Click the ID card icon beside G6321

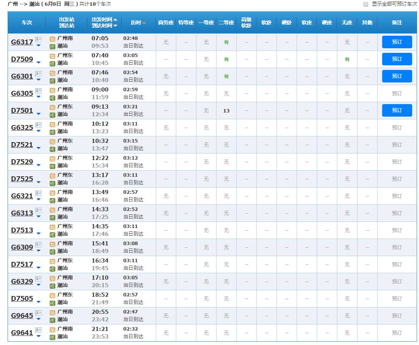[x=38, y=193]
